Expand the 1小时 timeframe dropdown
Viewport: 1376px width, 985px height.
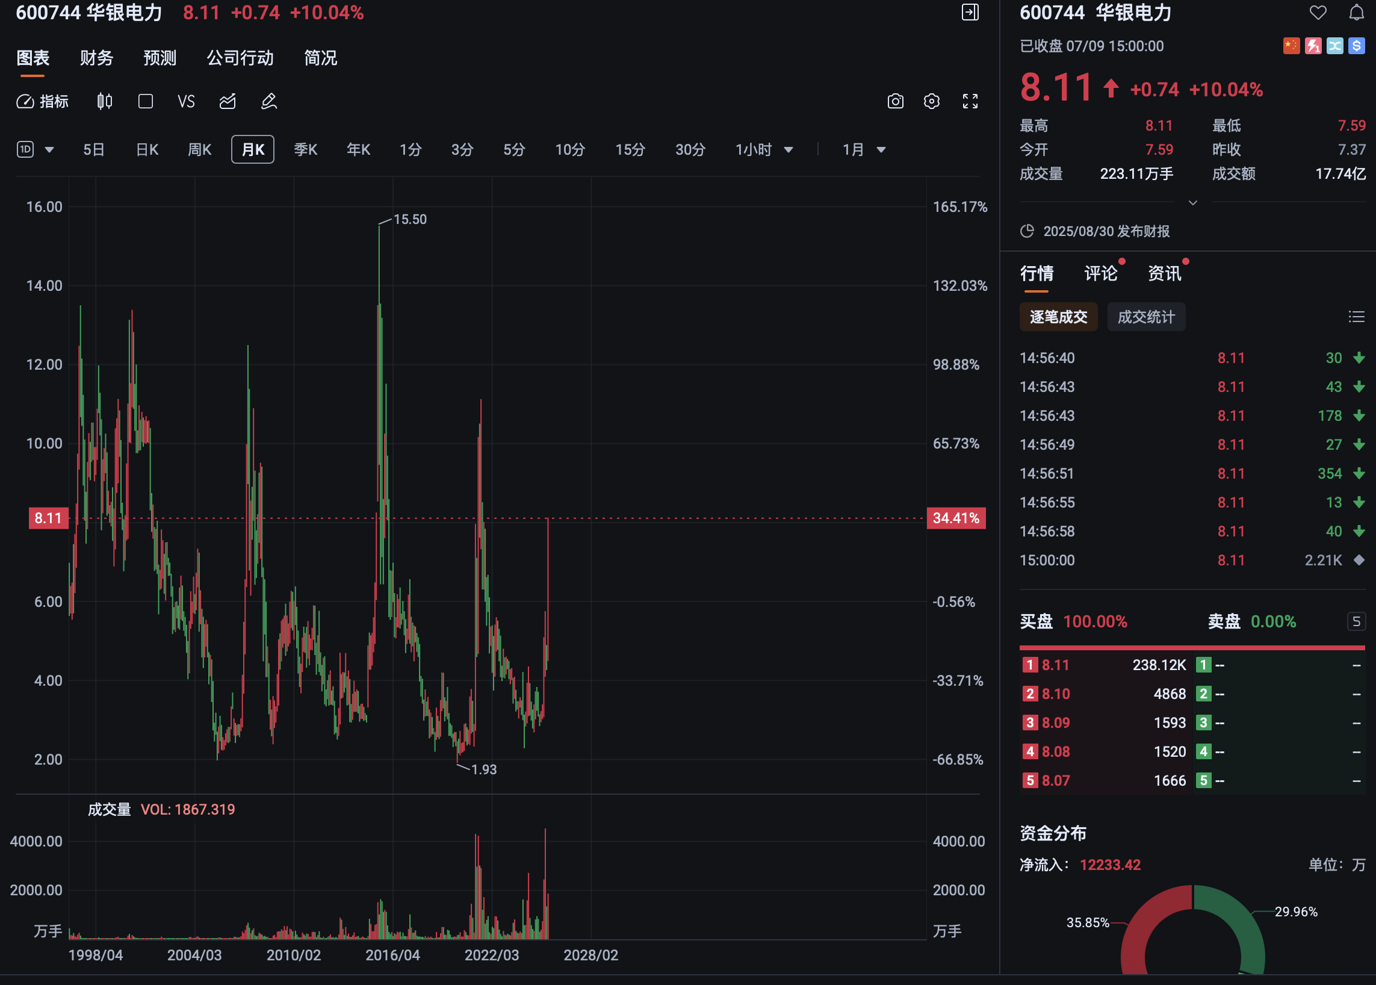763,150
